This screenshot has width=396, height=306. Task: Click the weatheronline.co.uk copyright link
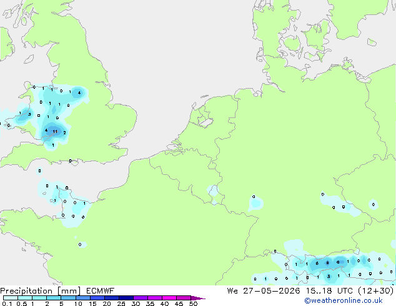point(344,300)
